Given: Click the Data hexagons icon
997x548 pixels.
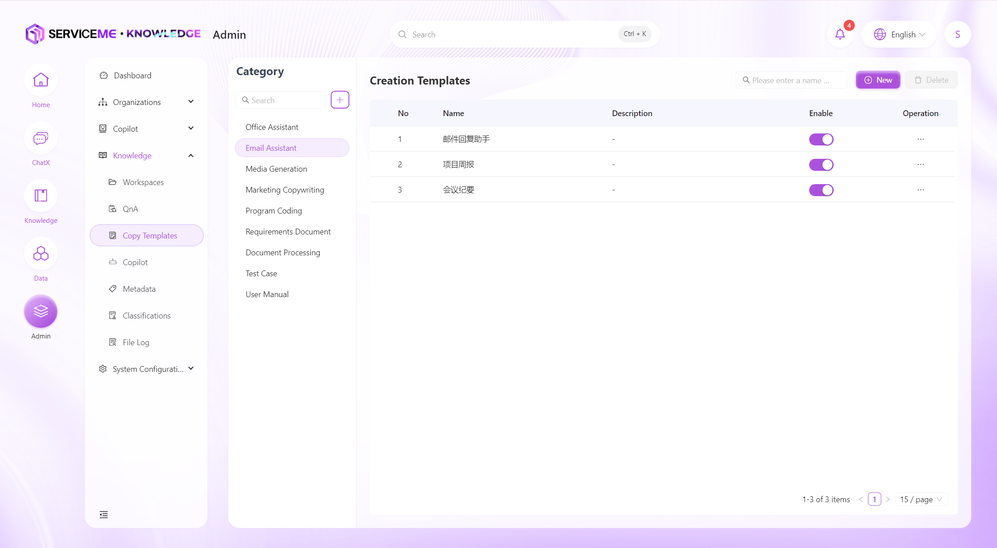Looking at the screenshot, I should pos(41,254).
